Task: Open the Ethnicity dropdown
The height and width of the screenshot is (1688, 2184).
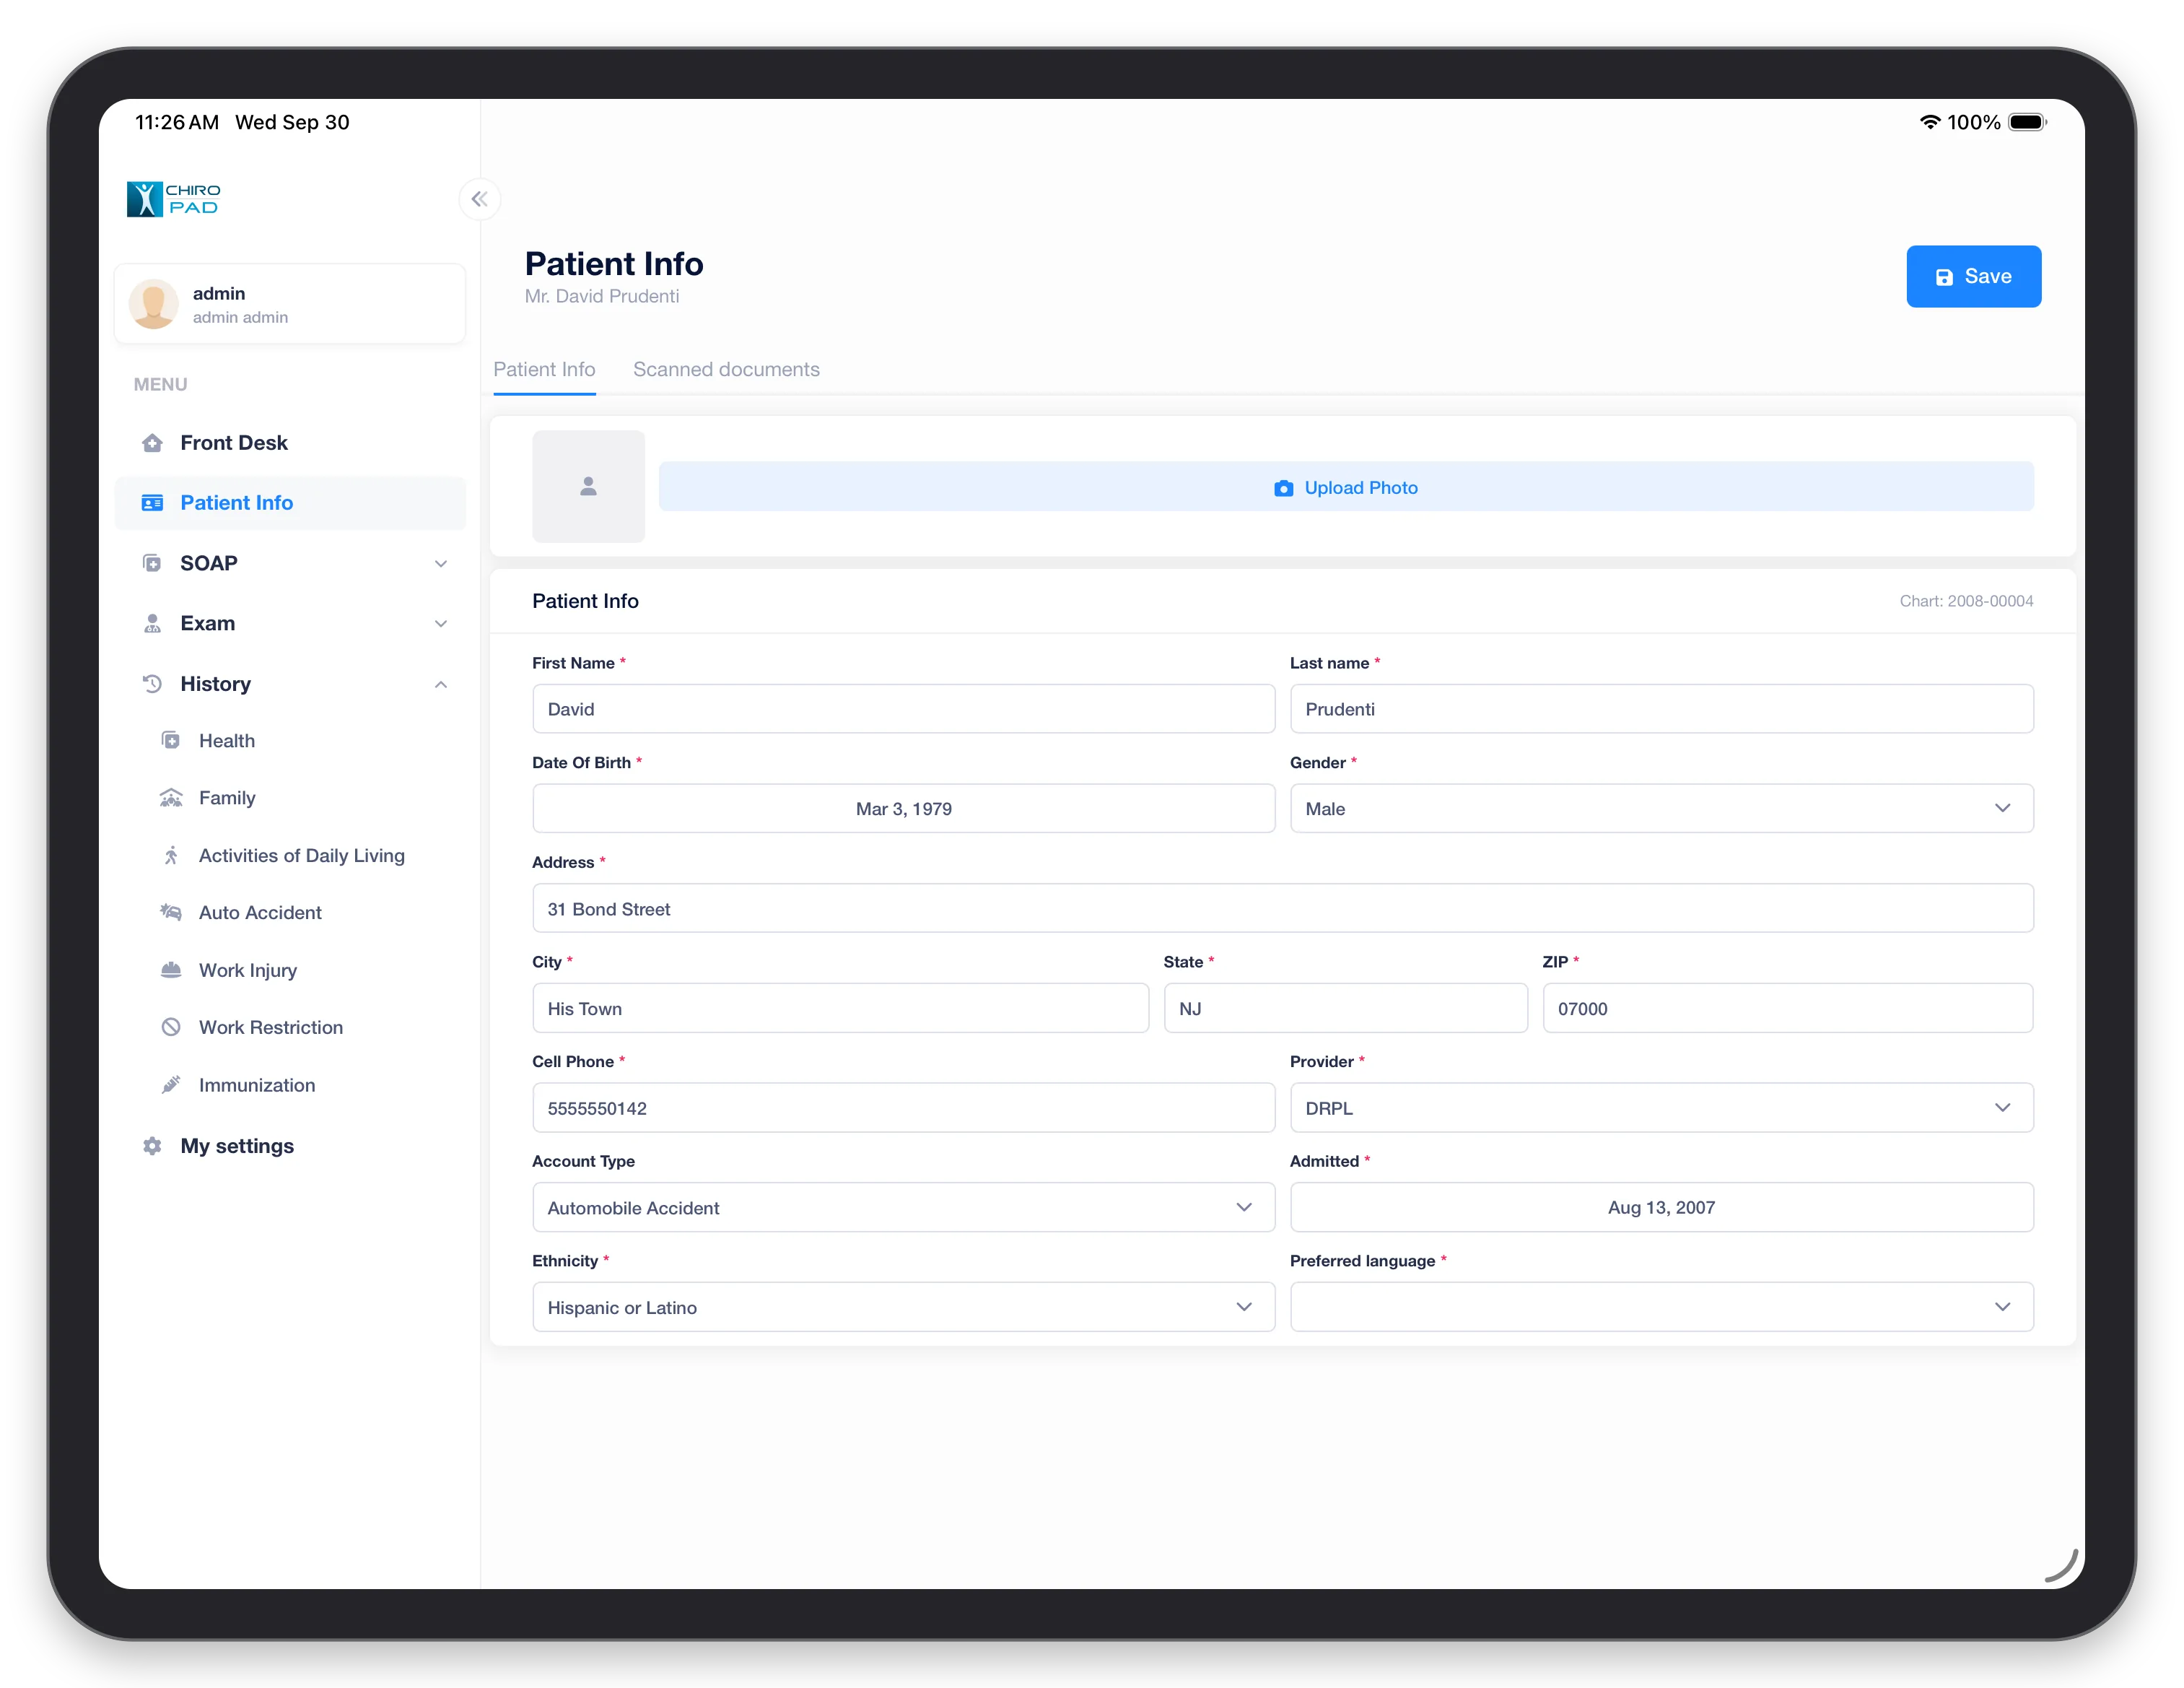Action: (903, 1308)
